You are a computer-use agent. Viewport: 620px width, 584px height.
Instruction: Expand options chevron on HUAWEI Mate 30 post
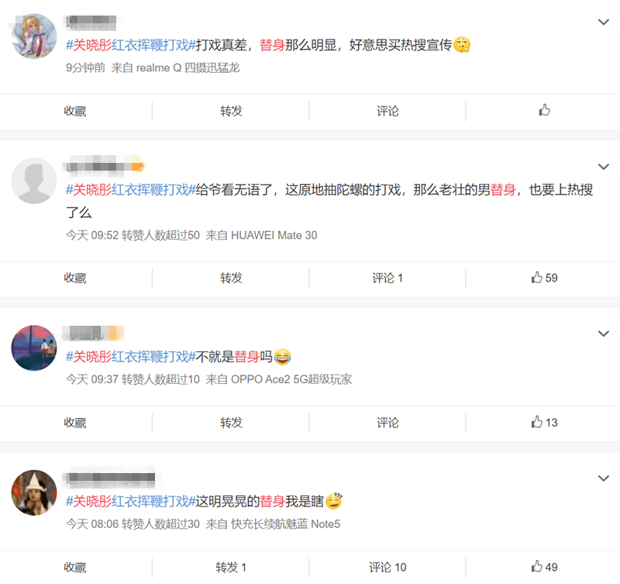point(603,167)
